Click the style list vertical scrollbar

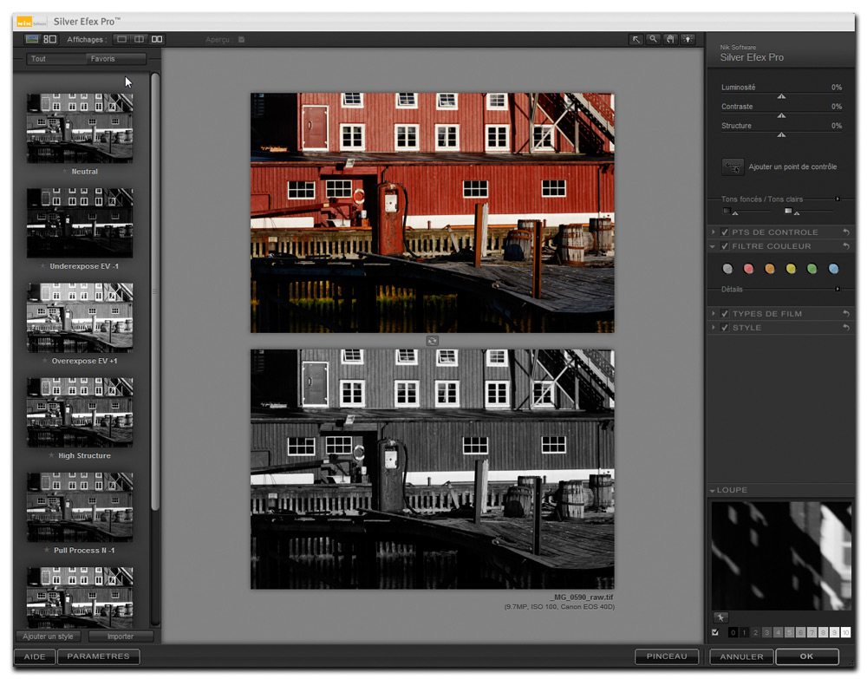pyautogui.click(x=155, y=291)
